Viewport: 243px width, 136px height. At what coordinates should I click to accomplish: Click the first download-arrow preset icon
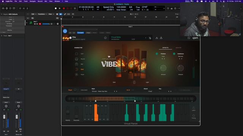tap(157, 38)
